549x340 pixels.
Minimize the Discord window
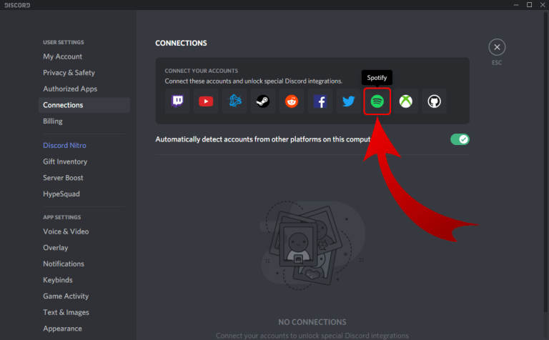tap(516, 5)
